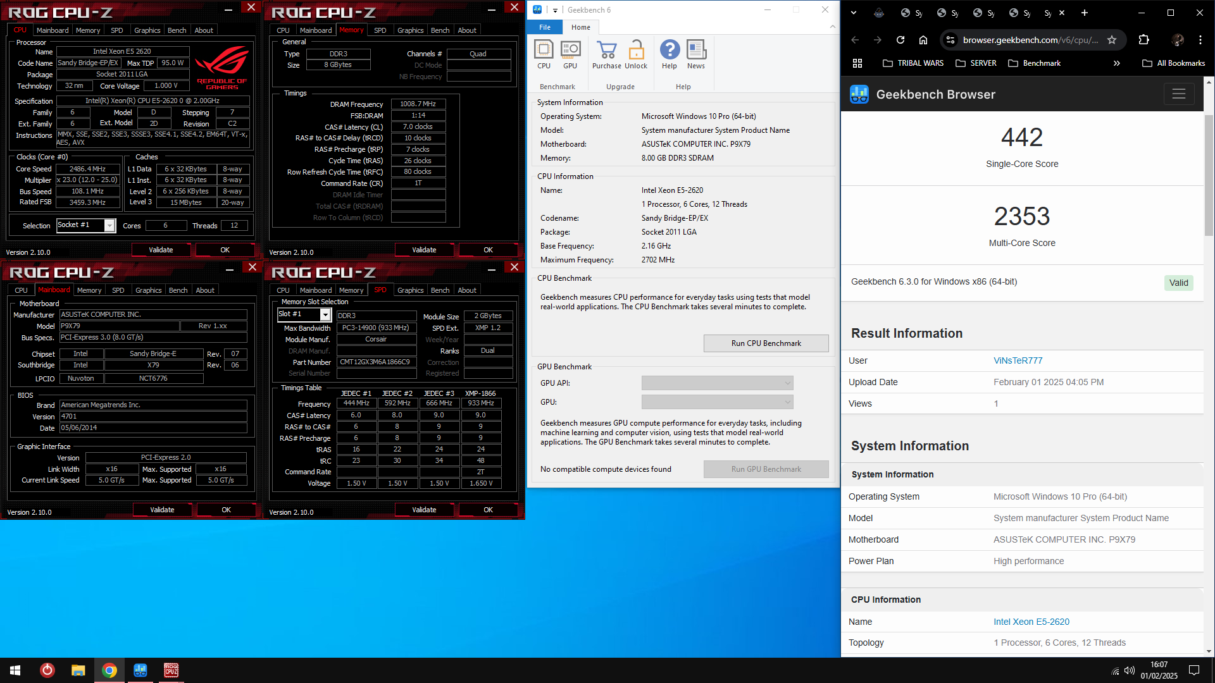Screen dimensions: 1215x683
Task: Open Graphics tab in the Memory CPU-Z window
Action: (x=410, y=30)
